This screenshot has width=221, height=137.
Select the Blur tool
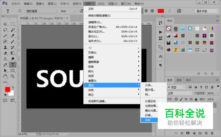pos(5,59)
